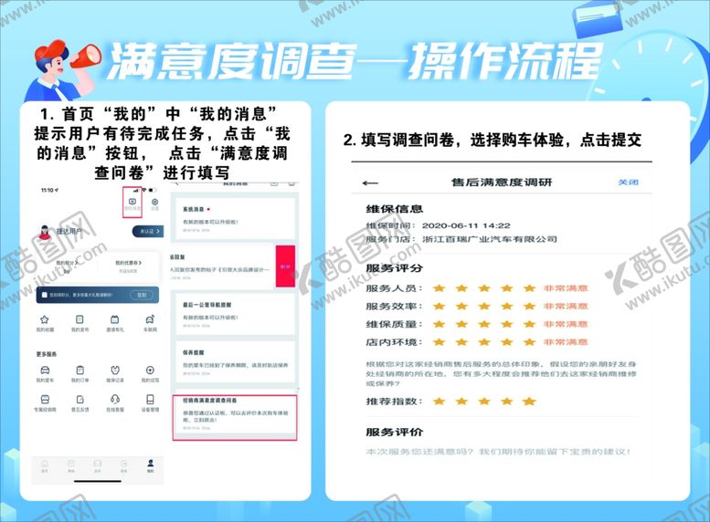Open 我的爱车 car icon
The width and height of the screenshot is (710, 522).
point(45,370)
